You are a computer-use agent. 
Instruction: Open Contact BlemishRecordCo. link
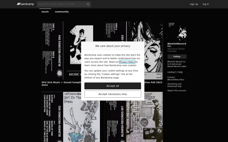point(176,78)
